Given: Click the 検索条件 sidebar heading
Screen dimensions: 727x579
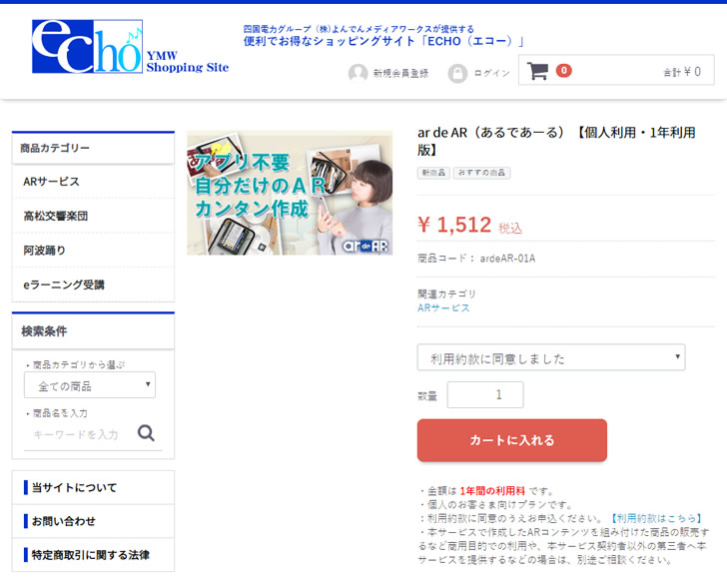Looking at the screenshot, I should [x=44, y=331].
